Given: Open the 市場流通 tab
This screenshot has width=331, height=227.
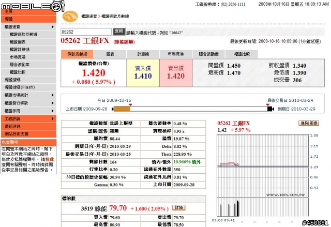Looking at the screenshot, I should (176, 54).
